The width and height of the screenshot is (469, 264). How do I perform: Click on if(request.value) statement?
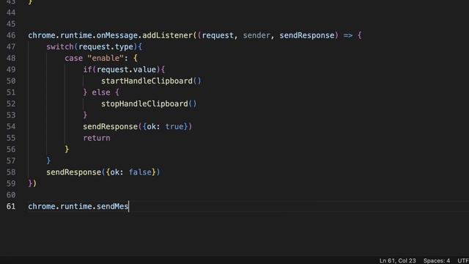coord(124,70)
